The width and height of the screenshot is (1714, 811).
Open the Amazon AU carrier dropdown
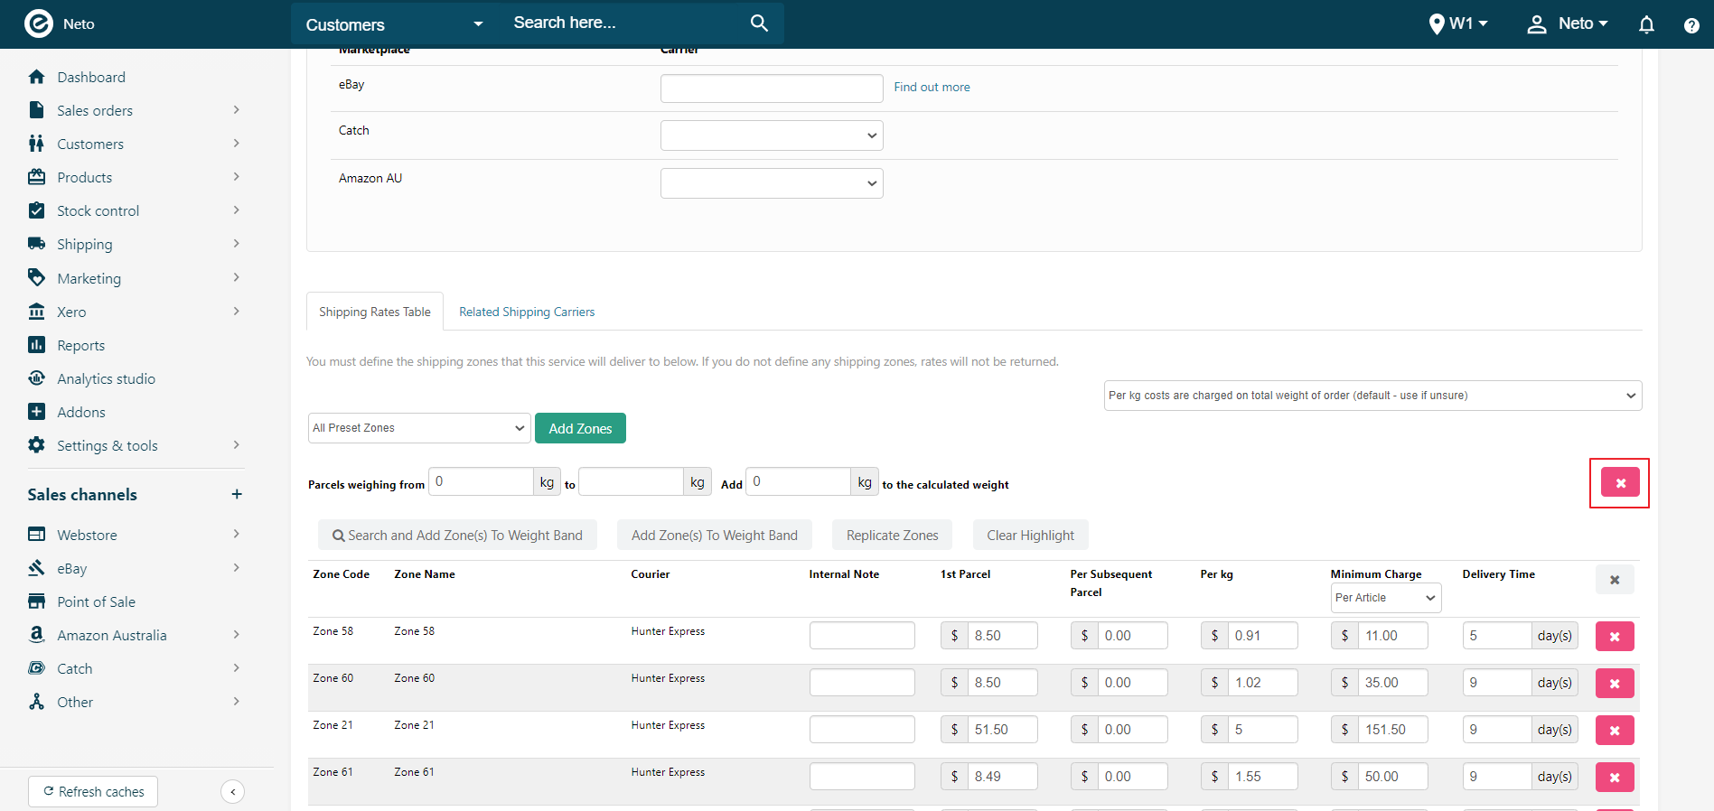[x=772, y=183]
